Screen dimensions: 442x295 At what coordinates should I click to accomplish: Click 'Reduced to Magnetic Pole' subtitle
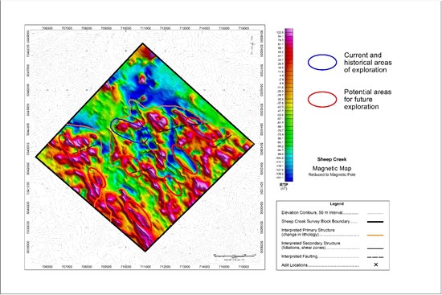click(x=332, y=174)
